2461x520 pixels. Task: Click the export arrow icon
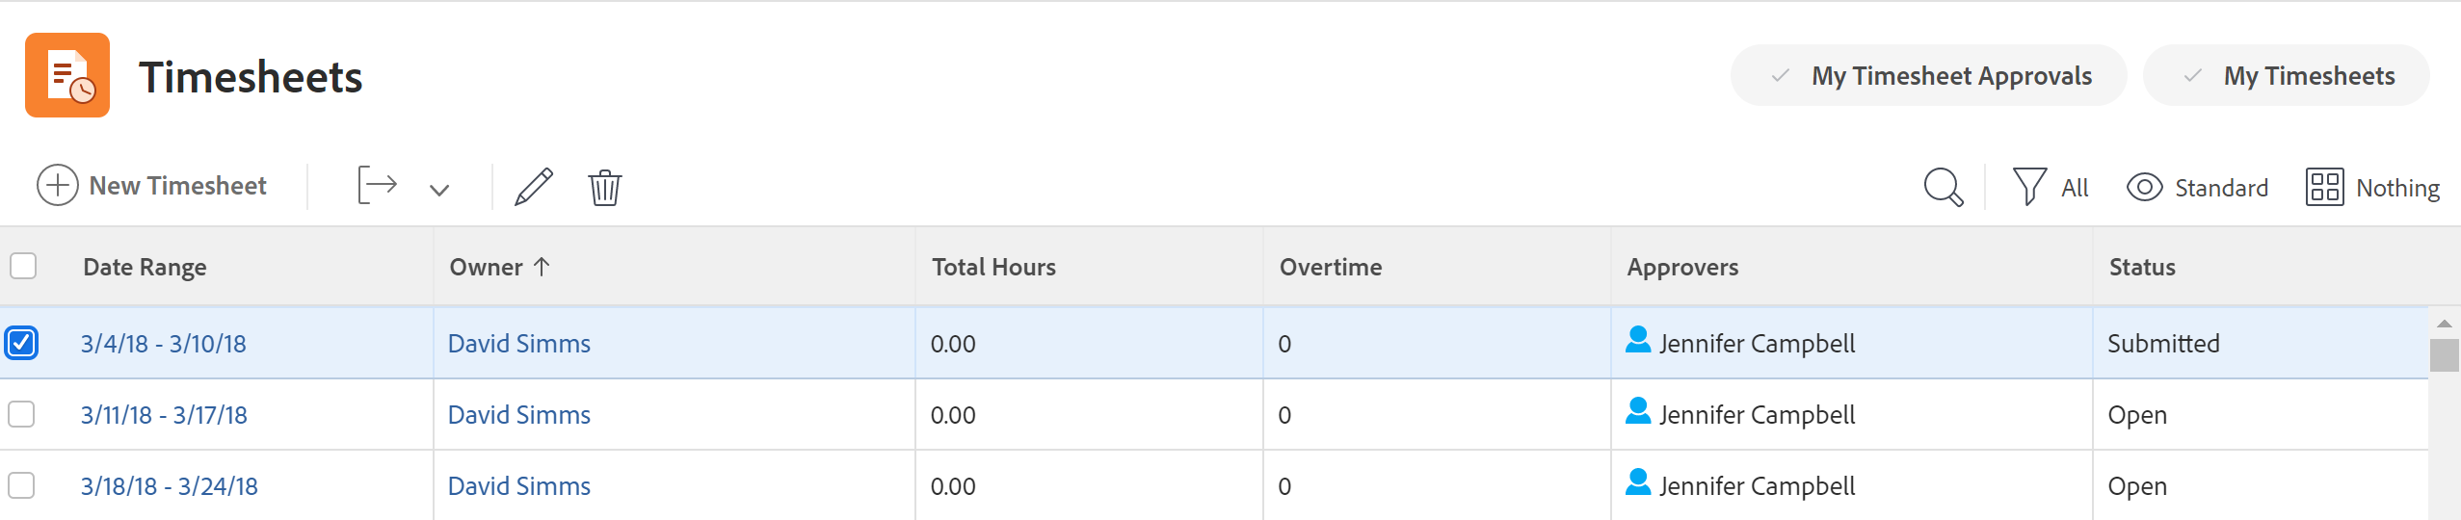point(377,185)
